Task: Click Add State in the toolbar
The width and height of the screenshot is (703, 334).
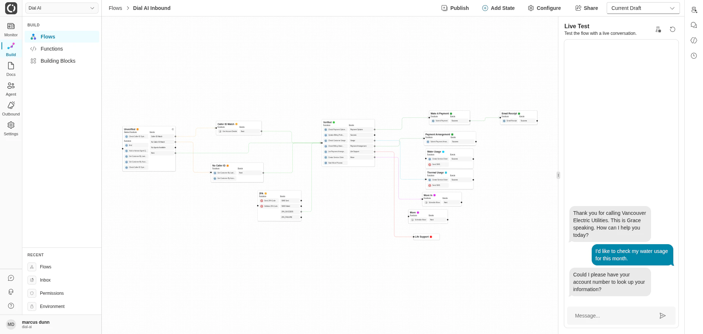Action: coord(498,8)
